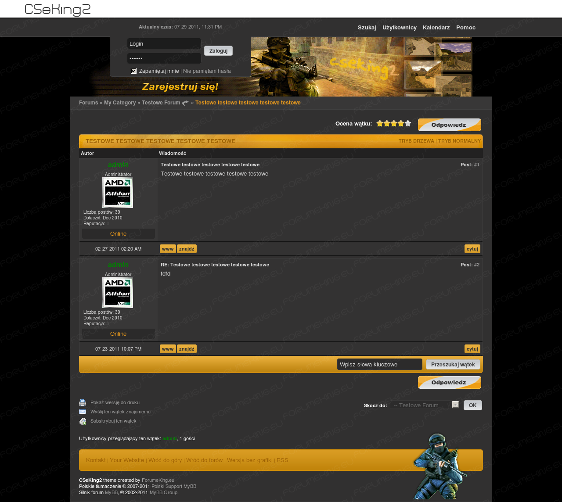
Task: Click admin's AMD avatar in second post
Action: click(118, 293)
